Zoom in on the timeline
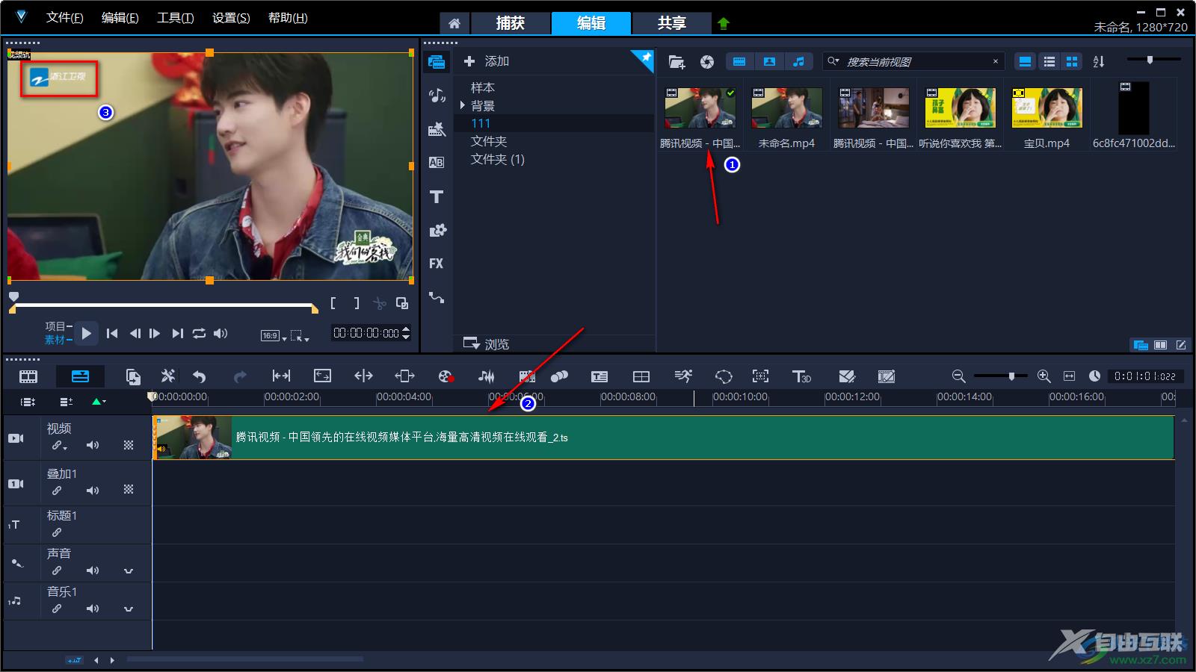Screen dimensions: 1196x672 (1044, 376)
